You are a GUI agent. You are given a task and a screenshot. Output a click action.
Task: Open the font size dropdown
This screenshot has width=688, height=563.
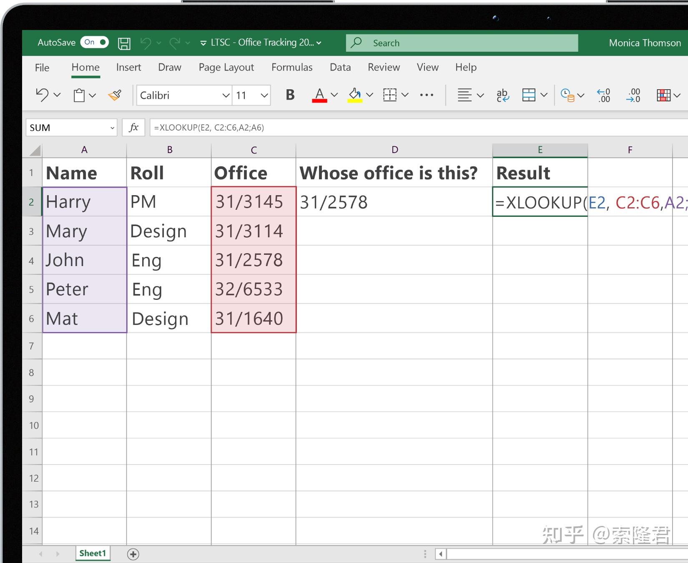tap(264, 95)
